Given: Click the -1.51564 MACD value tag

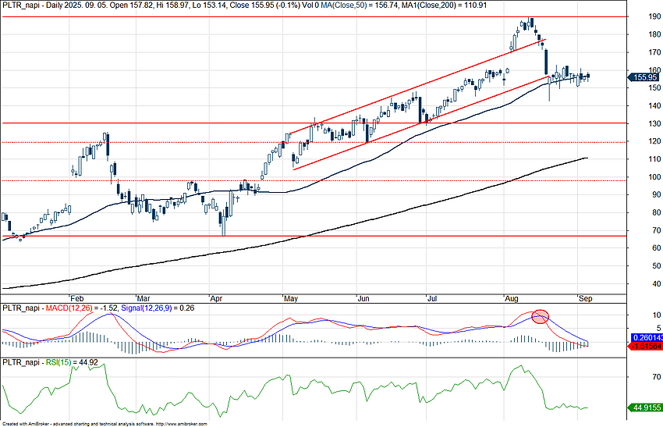Looking at the screenshot, I should [x=646, y=346].
